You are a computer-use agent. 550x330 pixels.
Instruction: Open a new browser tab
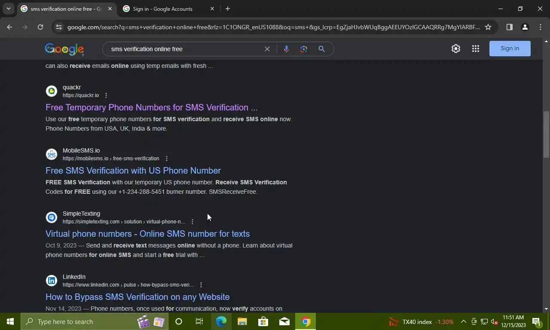pos(228,9)
